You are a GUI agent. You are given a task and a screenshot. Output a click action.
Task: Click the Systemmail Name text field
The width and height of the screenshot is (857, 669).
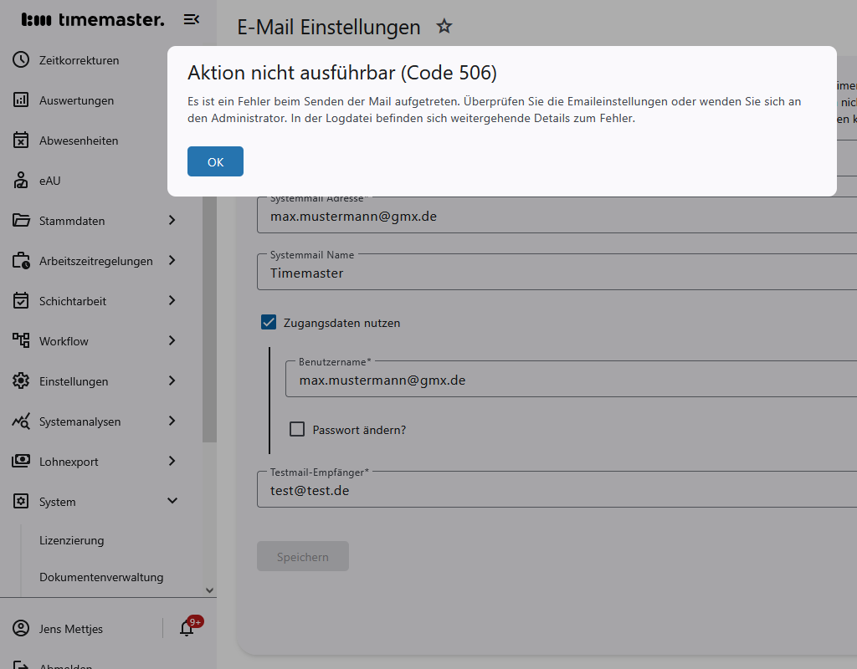tap(552, 273)
